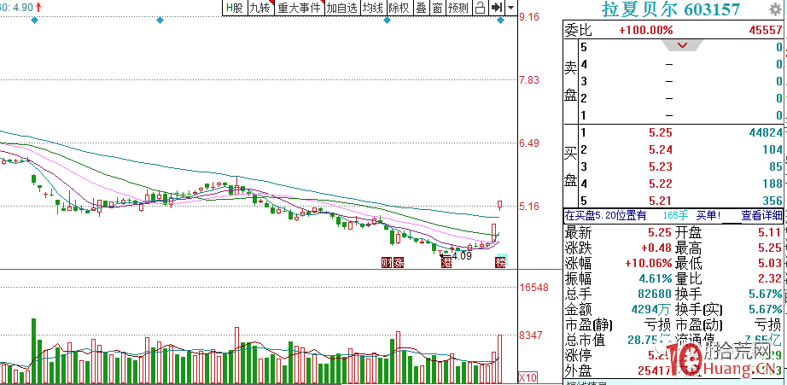
Task: Open the small dropdown arrow at the toolbar end
Action: pyautogui.click(x=511, y=7)
